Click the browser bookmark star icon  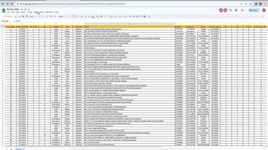(x=250, y=4)
